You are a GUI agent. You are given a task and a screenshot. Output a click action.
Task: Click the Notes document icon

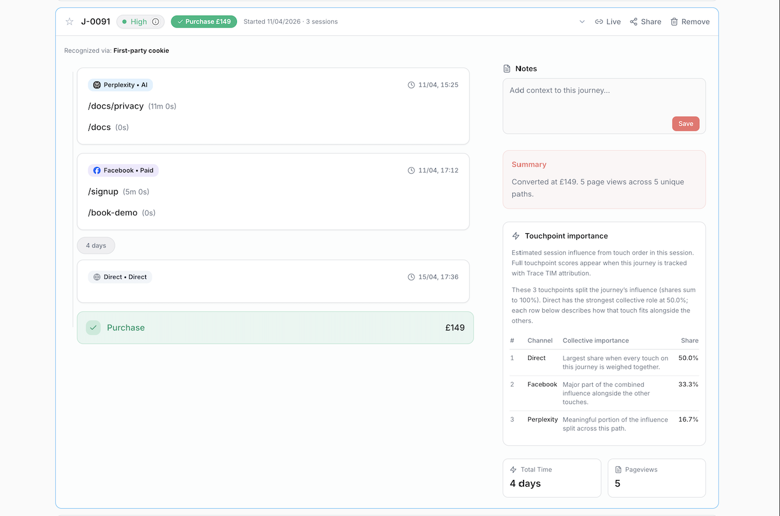507,69
